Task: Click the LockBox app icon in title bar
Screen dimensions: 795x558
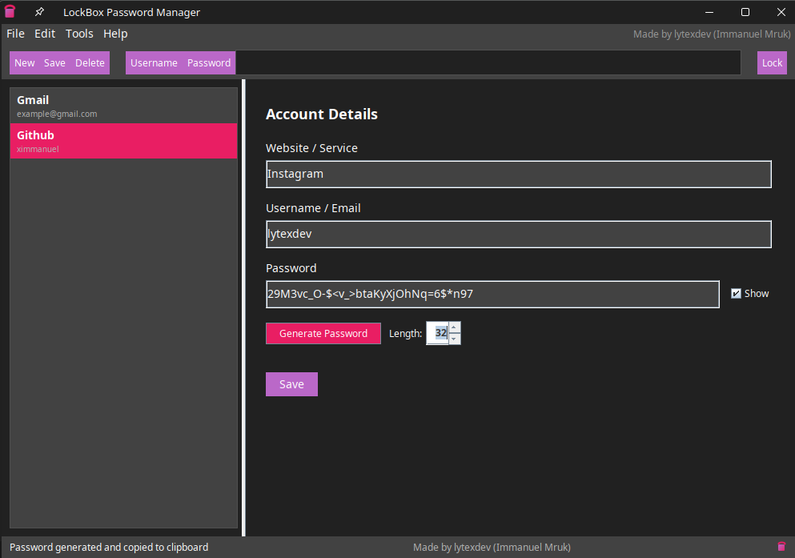Action: pos(10,12)
